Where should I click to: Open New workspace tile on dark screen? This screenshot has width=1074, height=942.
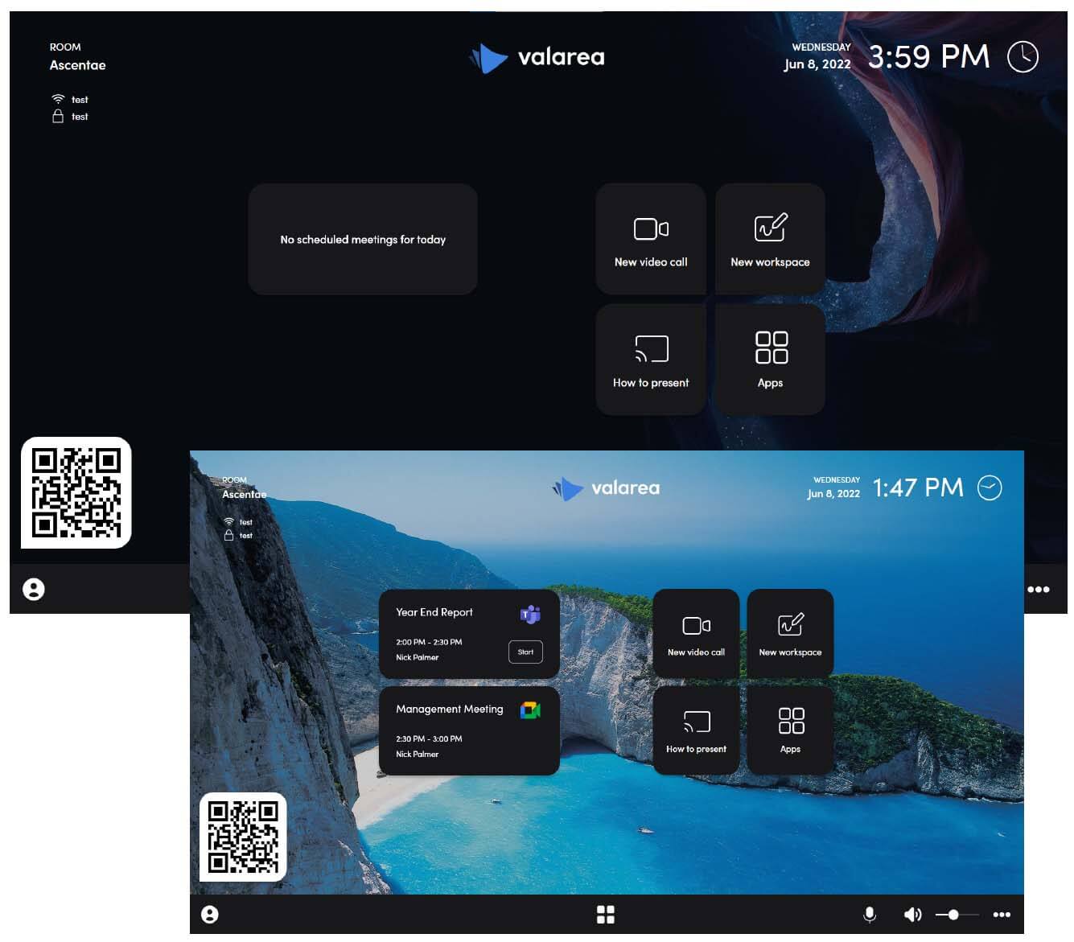(x=770, y=239)
